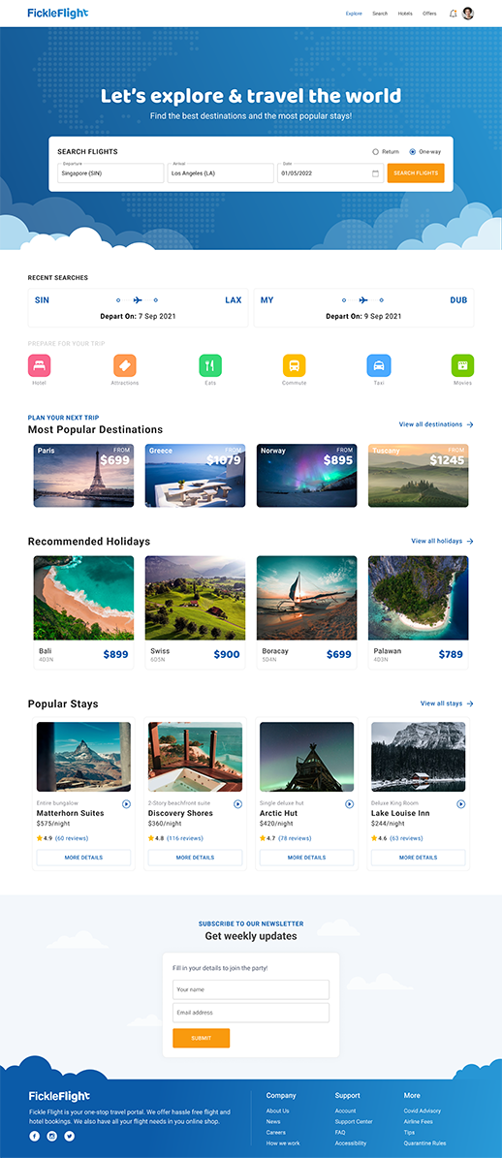Click the FickleFlight footer logo
502x1158 pixels.
pyautogui.click(x=60, y=1096)
